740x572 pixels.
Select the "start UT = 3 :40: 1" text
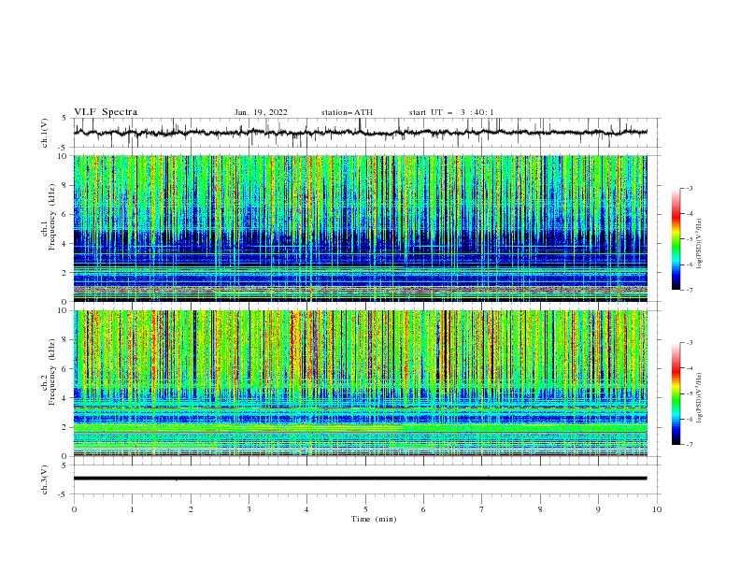tap(450, 112)
